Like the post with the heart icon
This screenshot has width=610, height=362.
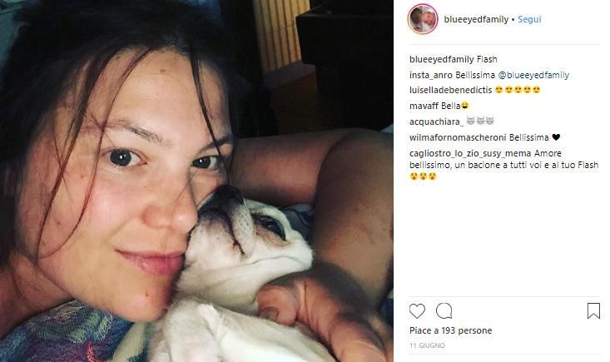pyautogui.click(x=417, y=311)
